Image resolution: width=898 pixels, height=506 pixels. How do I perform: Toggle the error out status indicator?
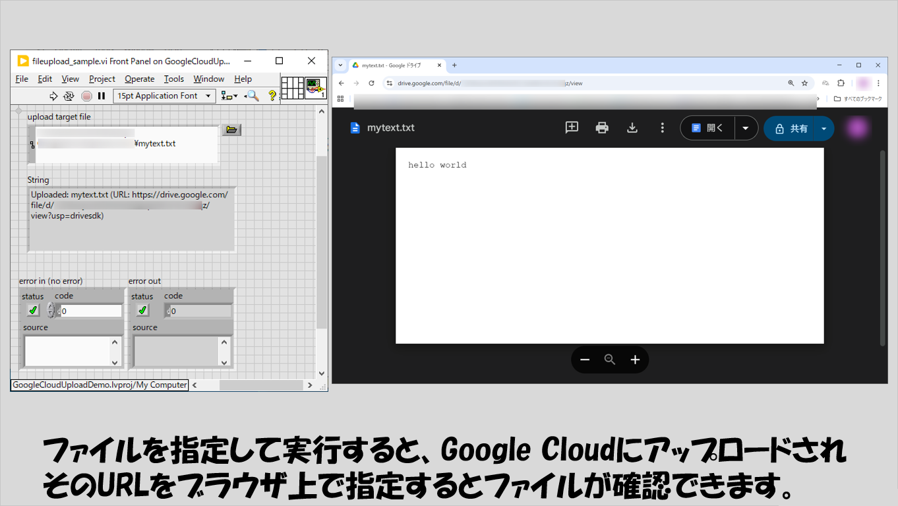tap(142, 310)
